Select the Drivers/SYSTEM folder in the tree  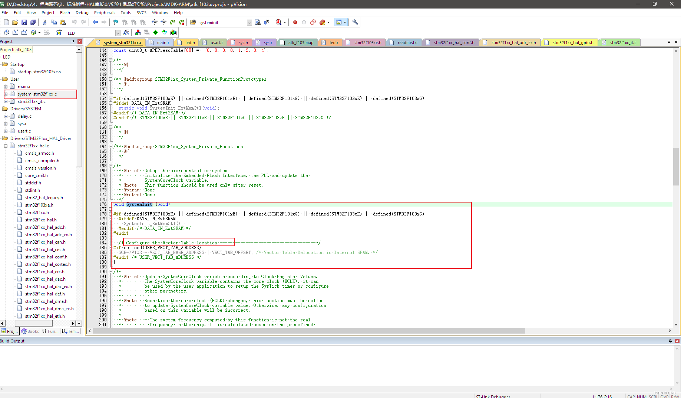pyautogui.click(x=26, y=109)
